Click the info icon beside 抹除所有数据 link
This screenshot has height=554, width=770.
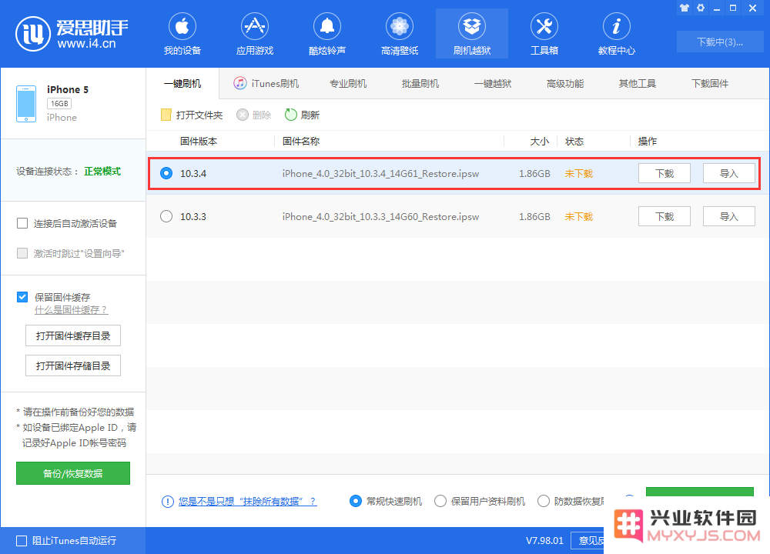click(167, 502)
